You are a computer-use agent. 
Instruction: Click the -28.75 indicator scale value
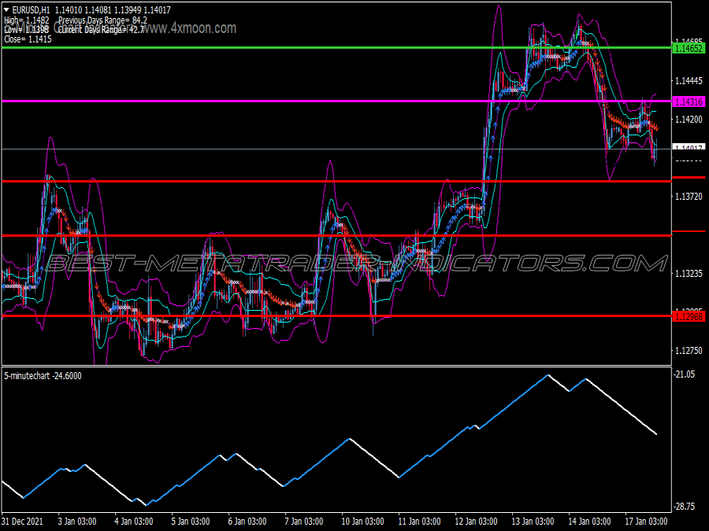(x=684, y=507)
